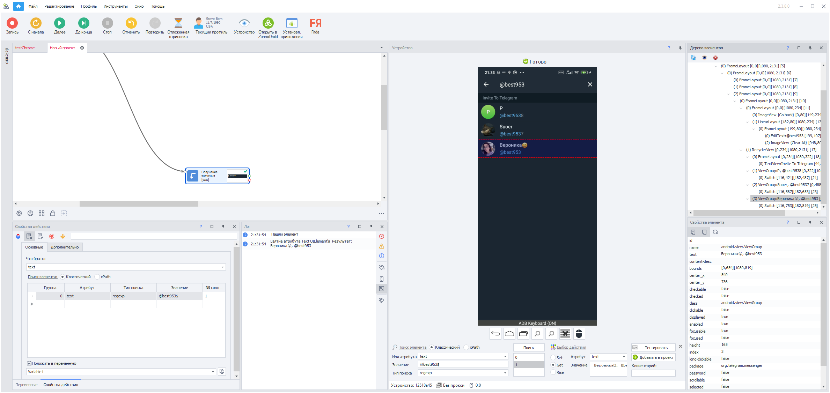
Task: Click Установл. приложения toolbar icon
Action: point(292,23)
